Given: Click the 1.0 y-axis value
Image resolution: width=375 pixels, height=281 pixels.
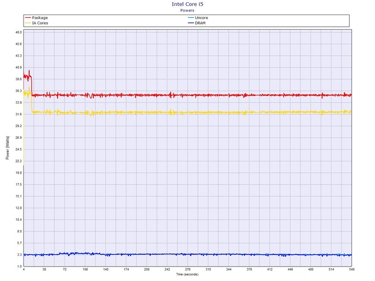Looking at the screenshot, I should click(x=20, y=266).
